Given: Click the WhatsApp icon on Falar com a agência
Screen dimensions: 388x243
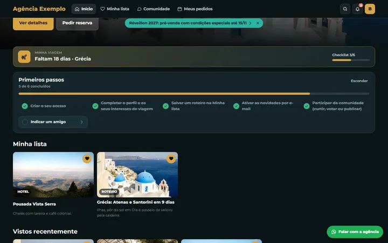Looking at the screenshot, I should point(334,232).
